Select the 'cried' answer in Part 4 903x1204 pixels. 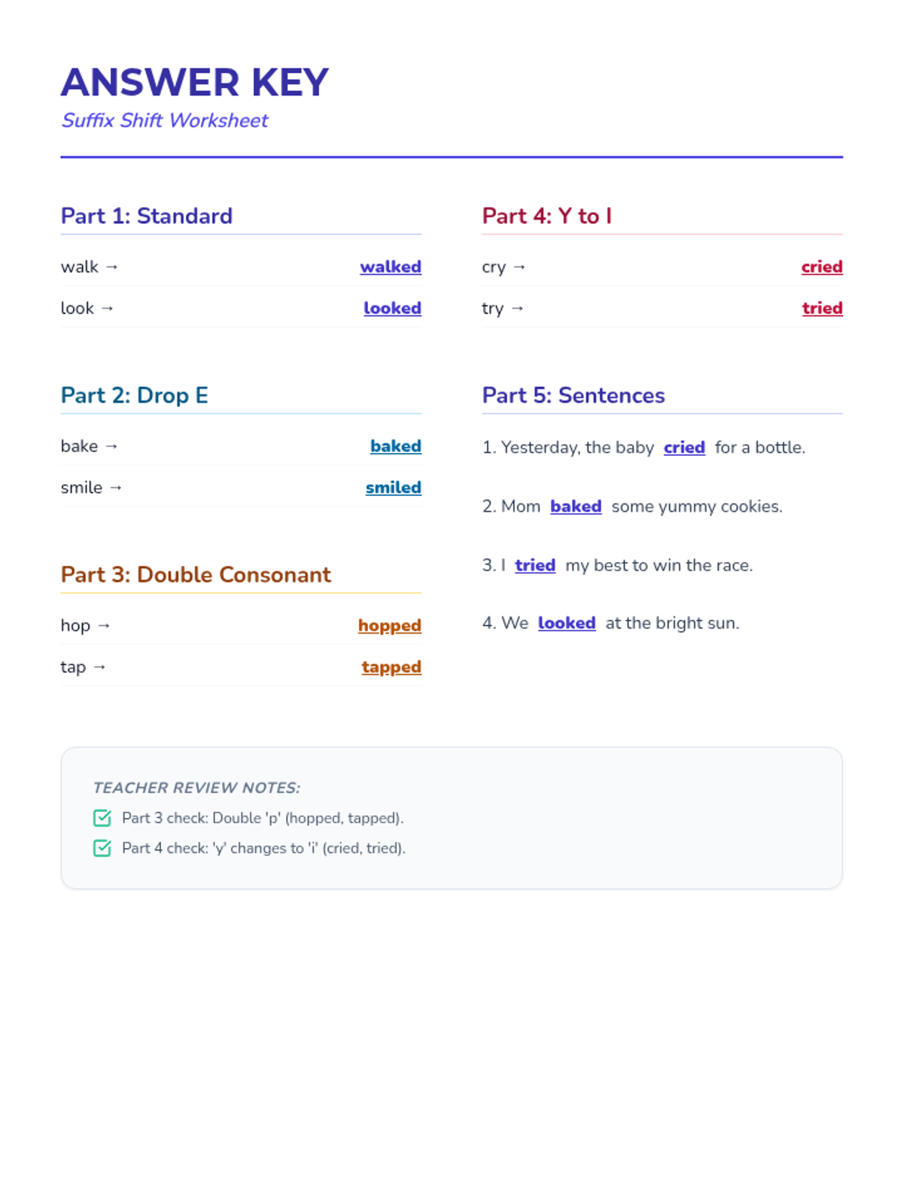[822, 267]
